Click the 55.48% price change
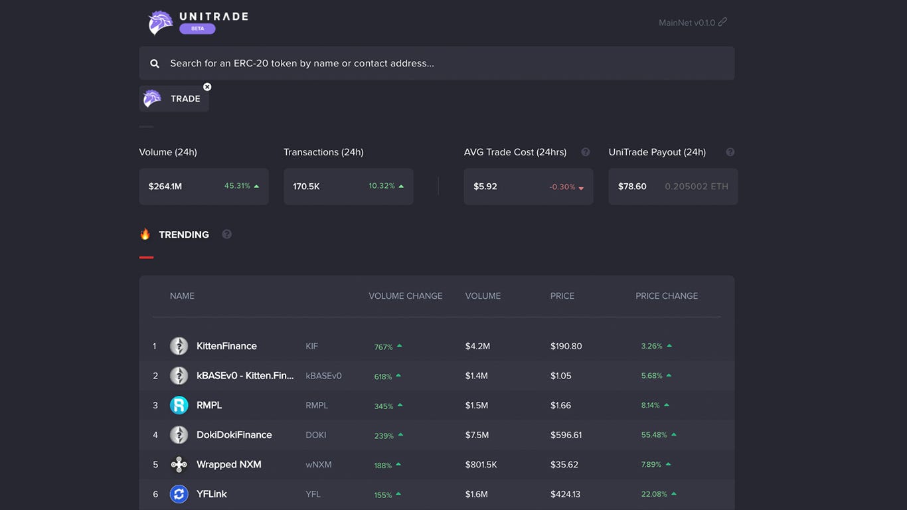907x510 pixels. (x=654, y=435)
